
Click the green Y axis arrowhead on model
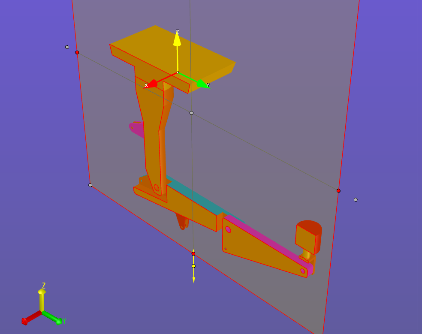point(202,84)
